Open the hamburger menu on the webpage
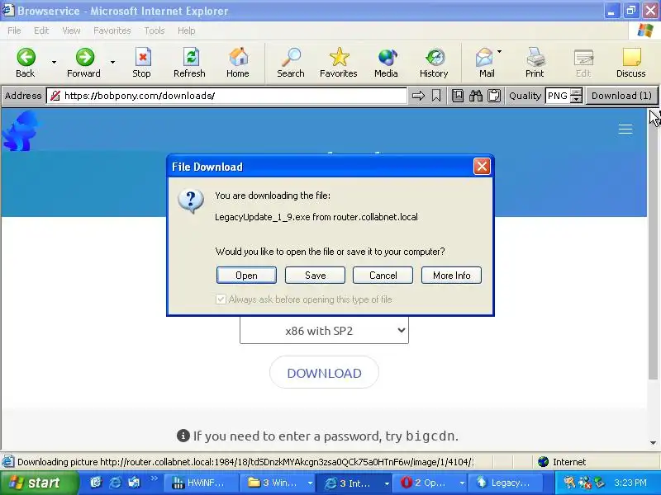Viewport: 661px width, 495px height. click(625, 129)
